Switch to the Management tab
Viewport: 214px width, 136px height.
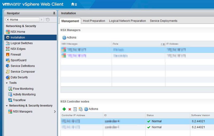[x=70, y=21]
